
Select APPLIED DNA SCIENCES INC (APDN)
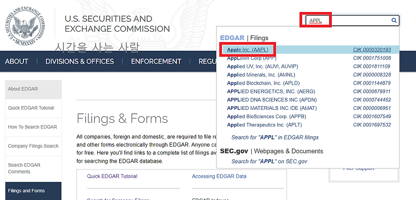271,100
